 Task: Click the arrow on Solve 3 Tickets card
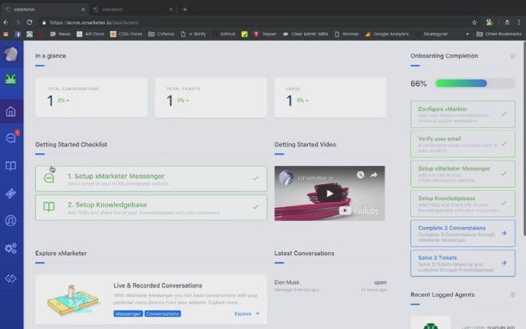pos(504,263)
